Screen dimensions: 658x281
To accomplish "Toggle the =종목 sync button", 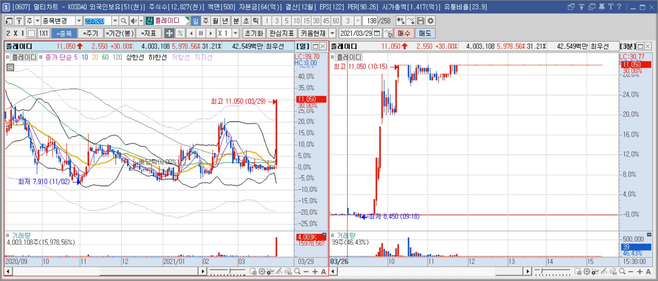I will [x=64, y=33].
